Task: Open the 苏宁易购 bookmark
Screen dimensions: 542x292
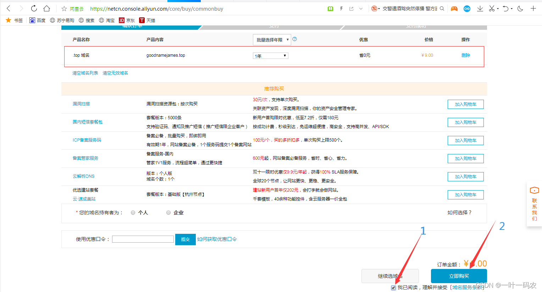Action: [62, 20]
